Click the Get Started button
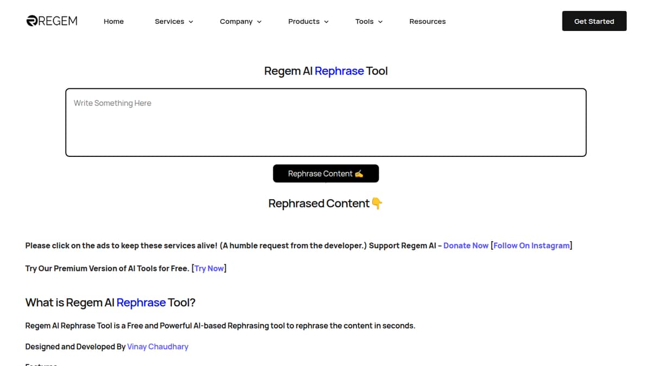This screenshot has width=652, height=366. pos(594,21)
